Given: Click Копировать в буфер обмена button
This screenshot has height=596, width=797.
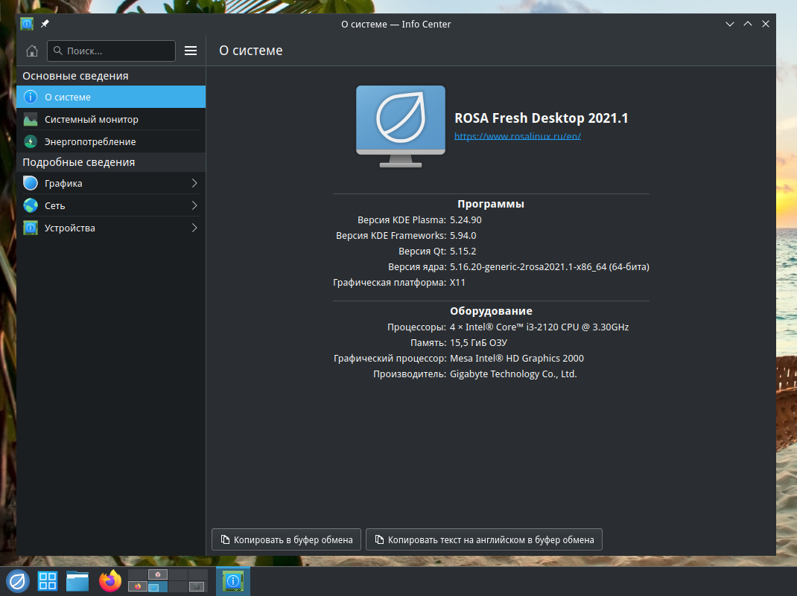Looking at the screenshot, I should coord(286,539).
